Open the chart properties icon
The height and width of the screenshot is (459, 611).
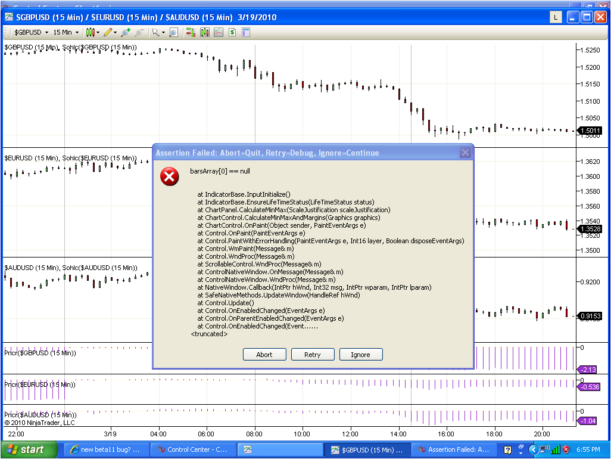(246, 32)
